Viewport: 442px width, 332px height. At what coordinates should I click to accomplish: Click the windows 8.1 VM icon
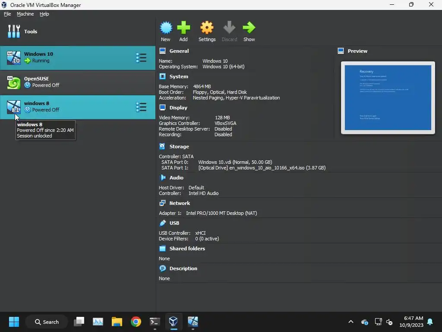click(13, 107)
